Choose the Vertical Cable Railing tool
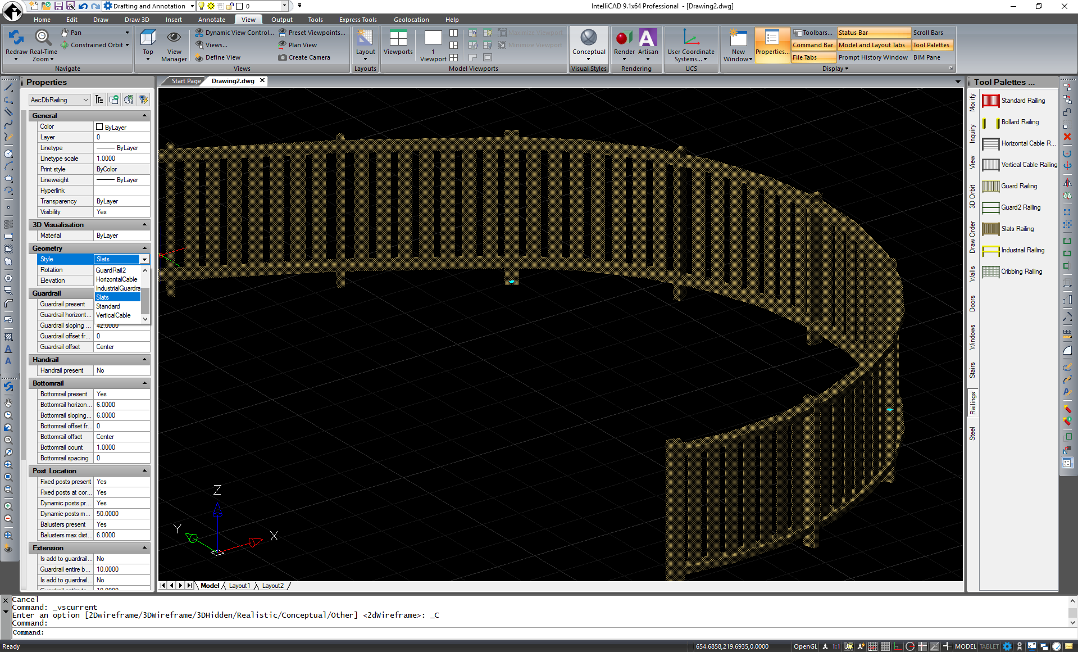 [x=1019, y=164]
